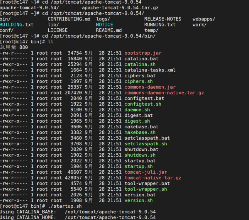Select LICENSE in completion list
Screen dimensions: 249x220
[58, 30]
